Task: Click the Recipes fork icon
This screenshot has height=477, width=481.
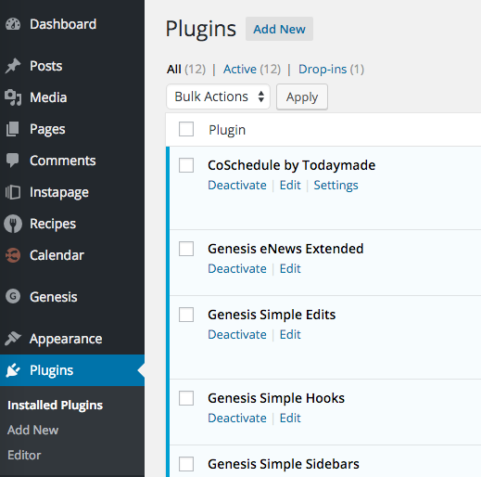Action: (x=13, y=224)
